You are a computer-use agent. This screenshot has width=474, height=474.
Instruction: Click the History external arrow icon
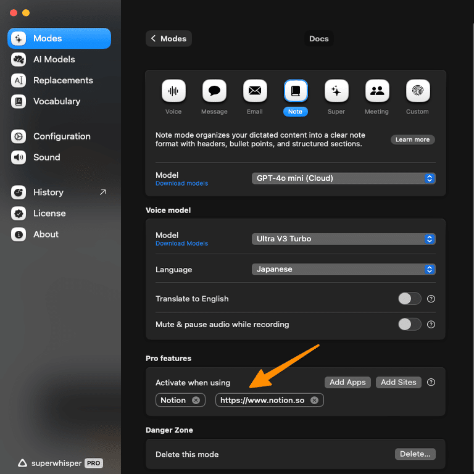(103, 193)
